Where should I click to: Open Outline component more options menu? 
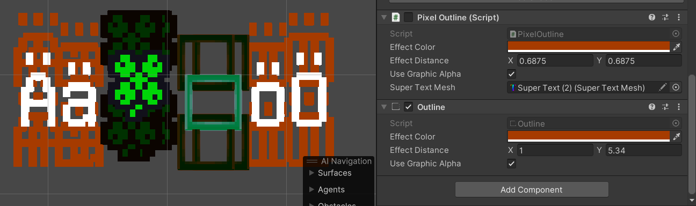(x=679, y=107)
